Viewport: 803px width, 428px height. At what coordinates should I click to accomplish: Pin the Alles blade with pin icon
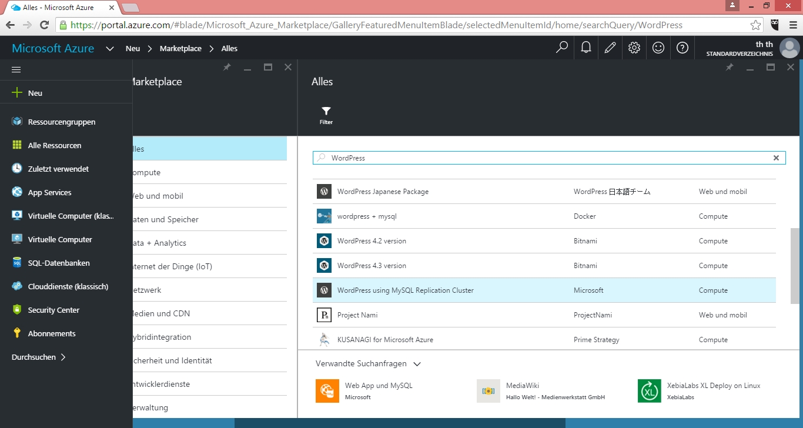[x=730, y=68]
